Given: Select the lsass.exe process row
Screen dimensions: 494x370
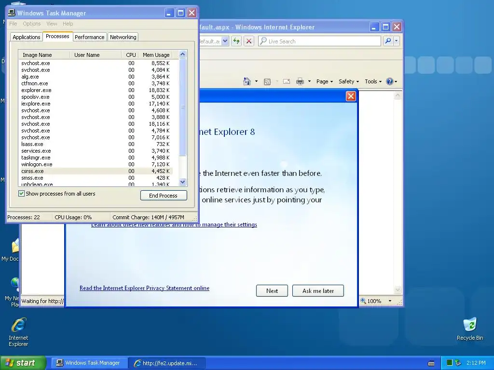Looking at the screenshot, I should coord(96,144).
